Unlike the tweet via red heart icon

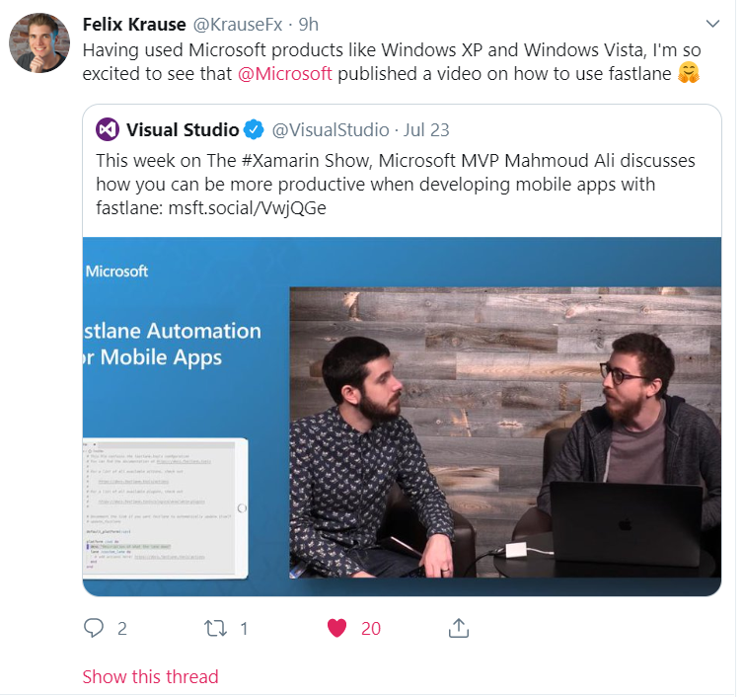click(336, 628)
